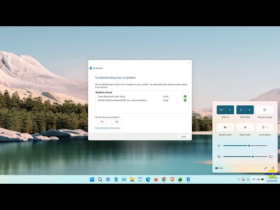Viewport: 280px width, 210px height.
Task: Click the battery tray icon
Action: (x=262, y=179)
